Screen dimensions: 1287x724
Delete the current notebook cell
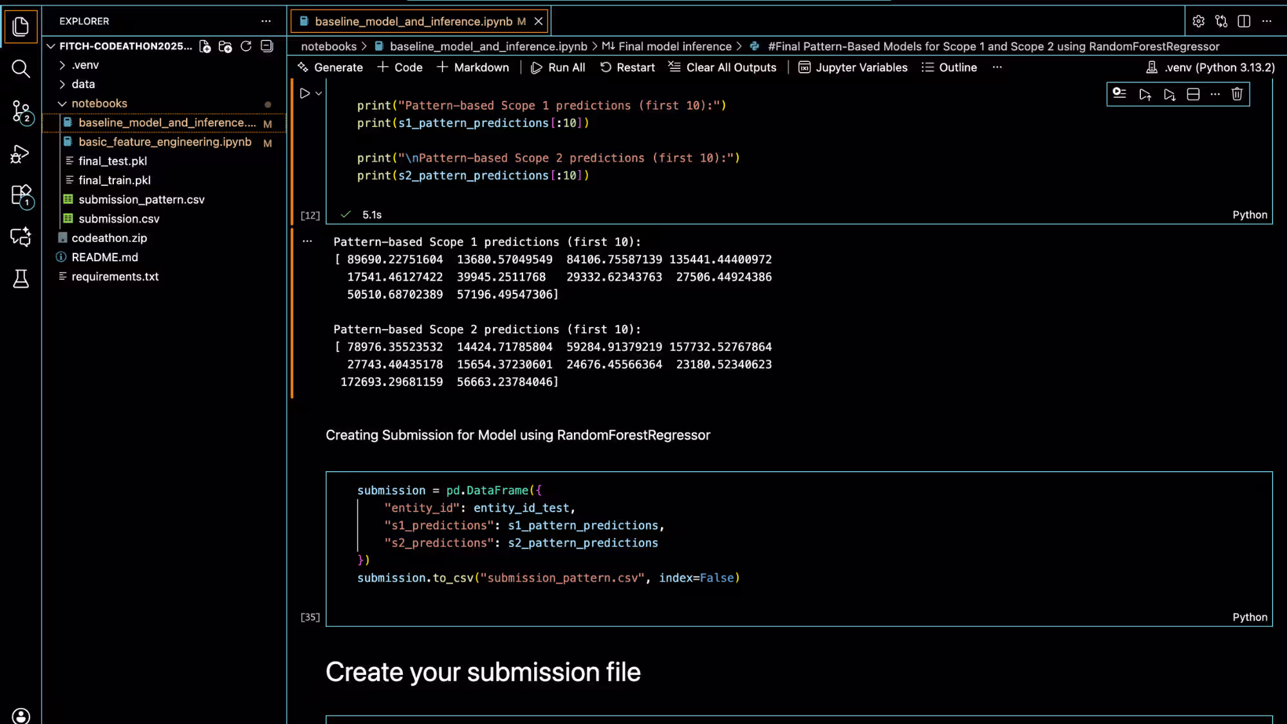pos(1237,95)
